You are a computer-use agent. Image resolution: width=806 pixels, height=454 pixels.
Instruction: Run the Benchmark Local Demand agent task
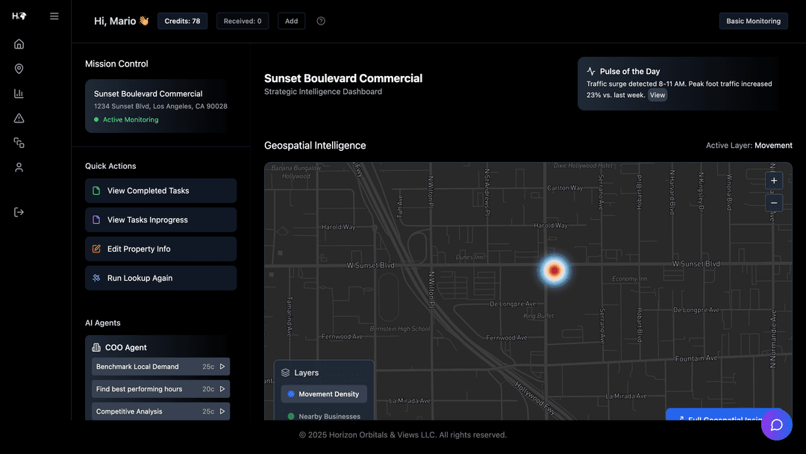coord(222,367)
